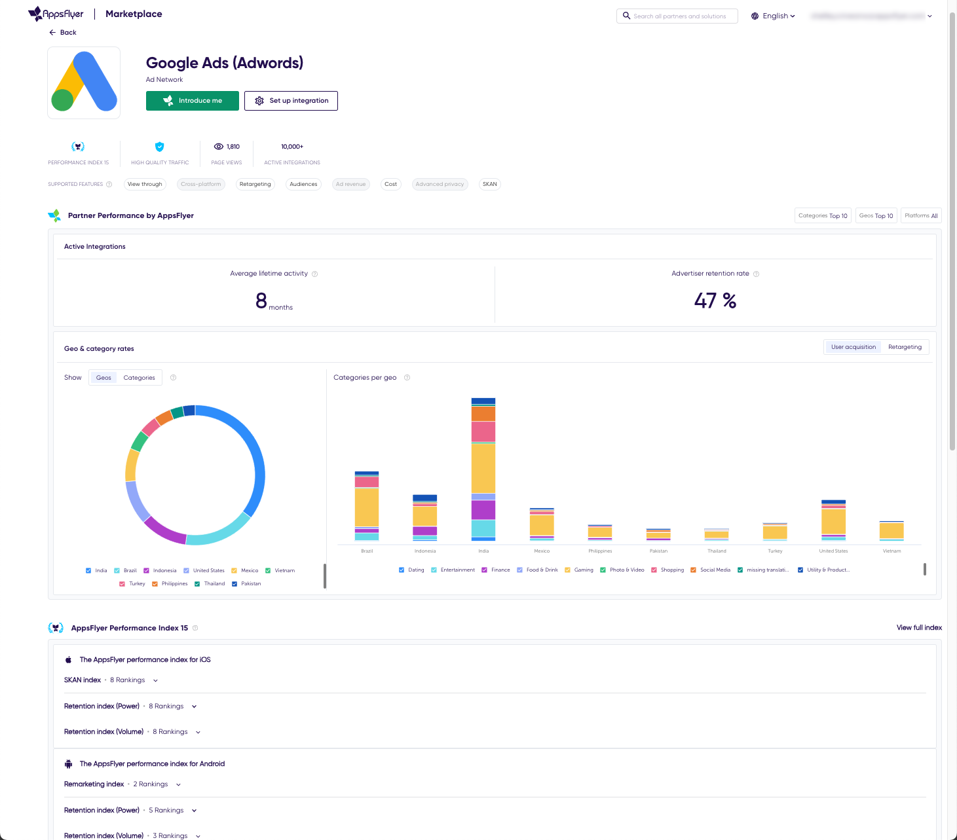This screenshot has height=840, width=957.
Task: Expand iOS Retention index (Power) rankings
Action: click(194, 706)
